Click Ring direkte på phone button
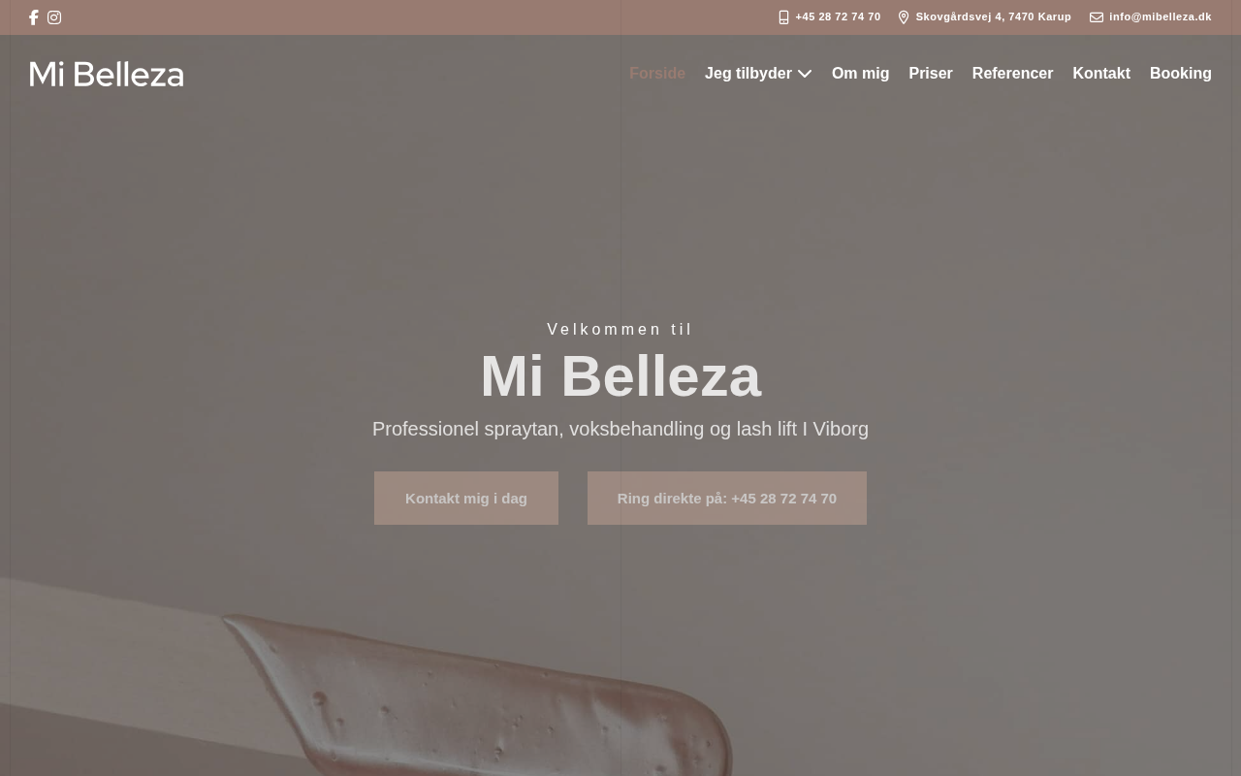The width and height of the screenshot is (1241, 776). tap(727, 499)
